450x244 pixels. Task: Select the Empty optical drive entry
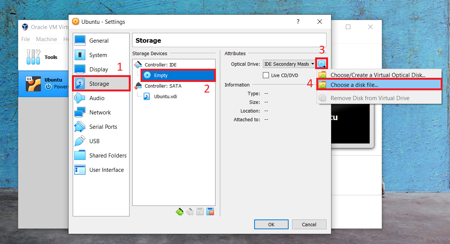(178, 75)
